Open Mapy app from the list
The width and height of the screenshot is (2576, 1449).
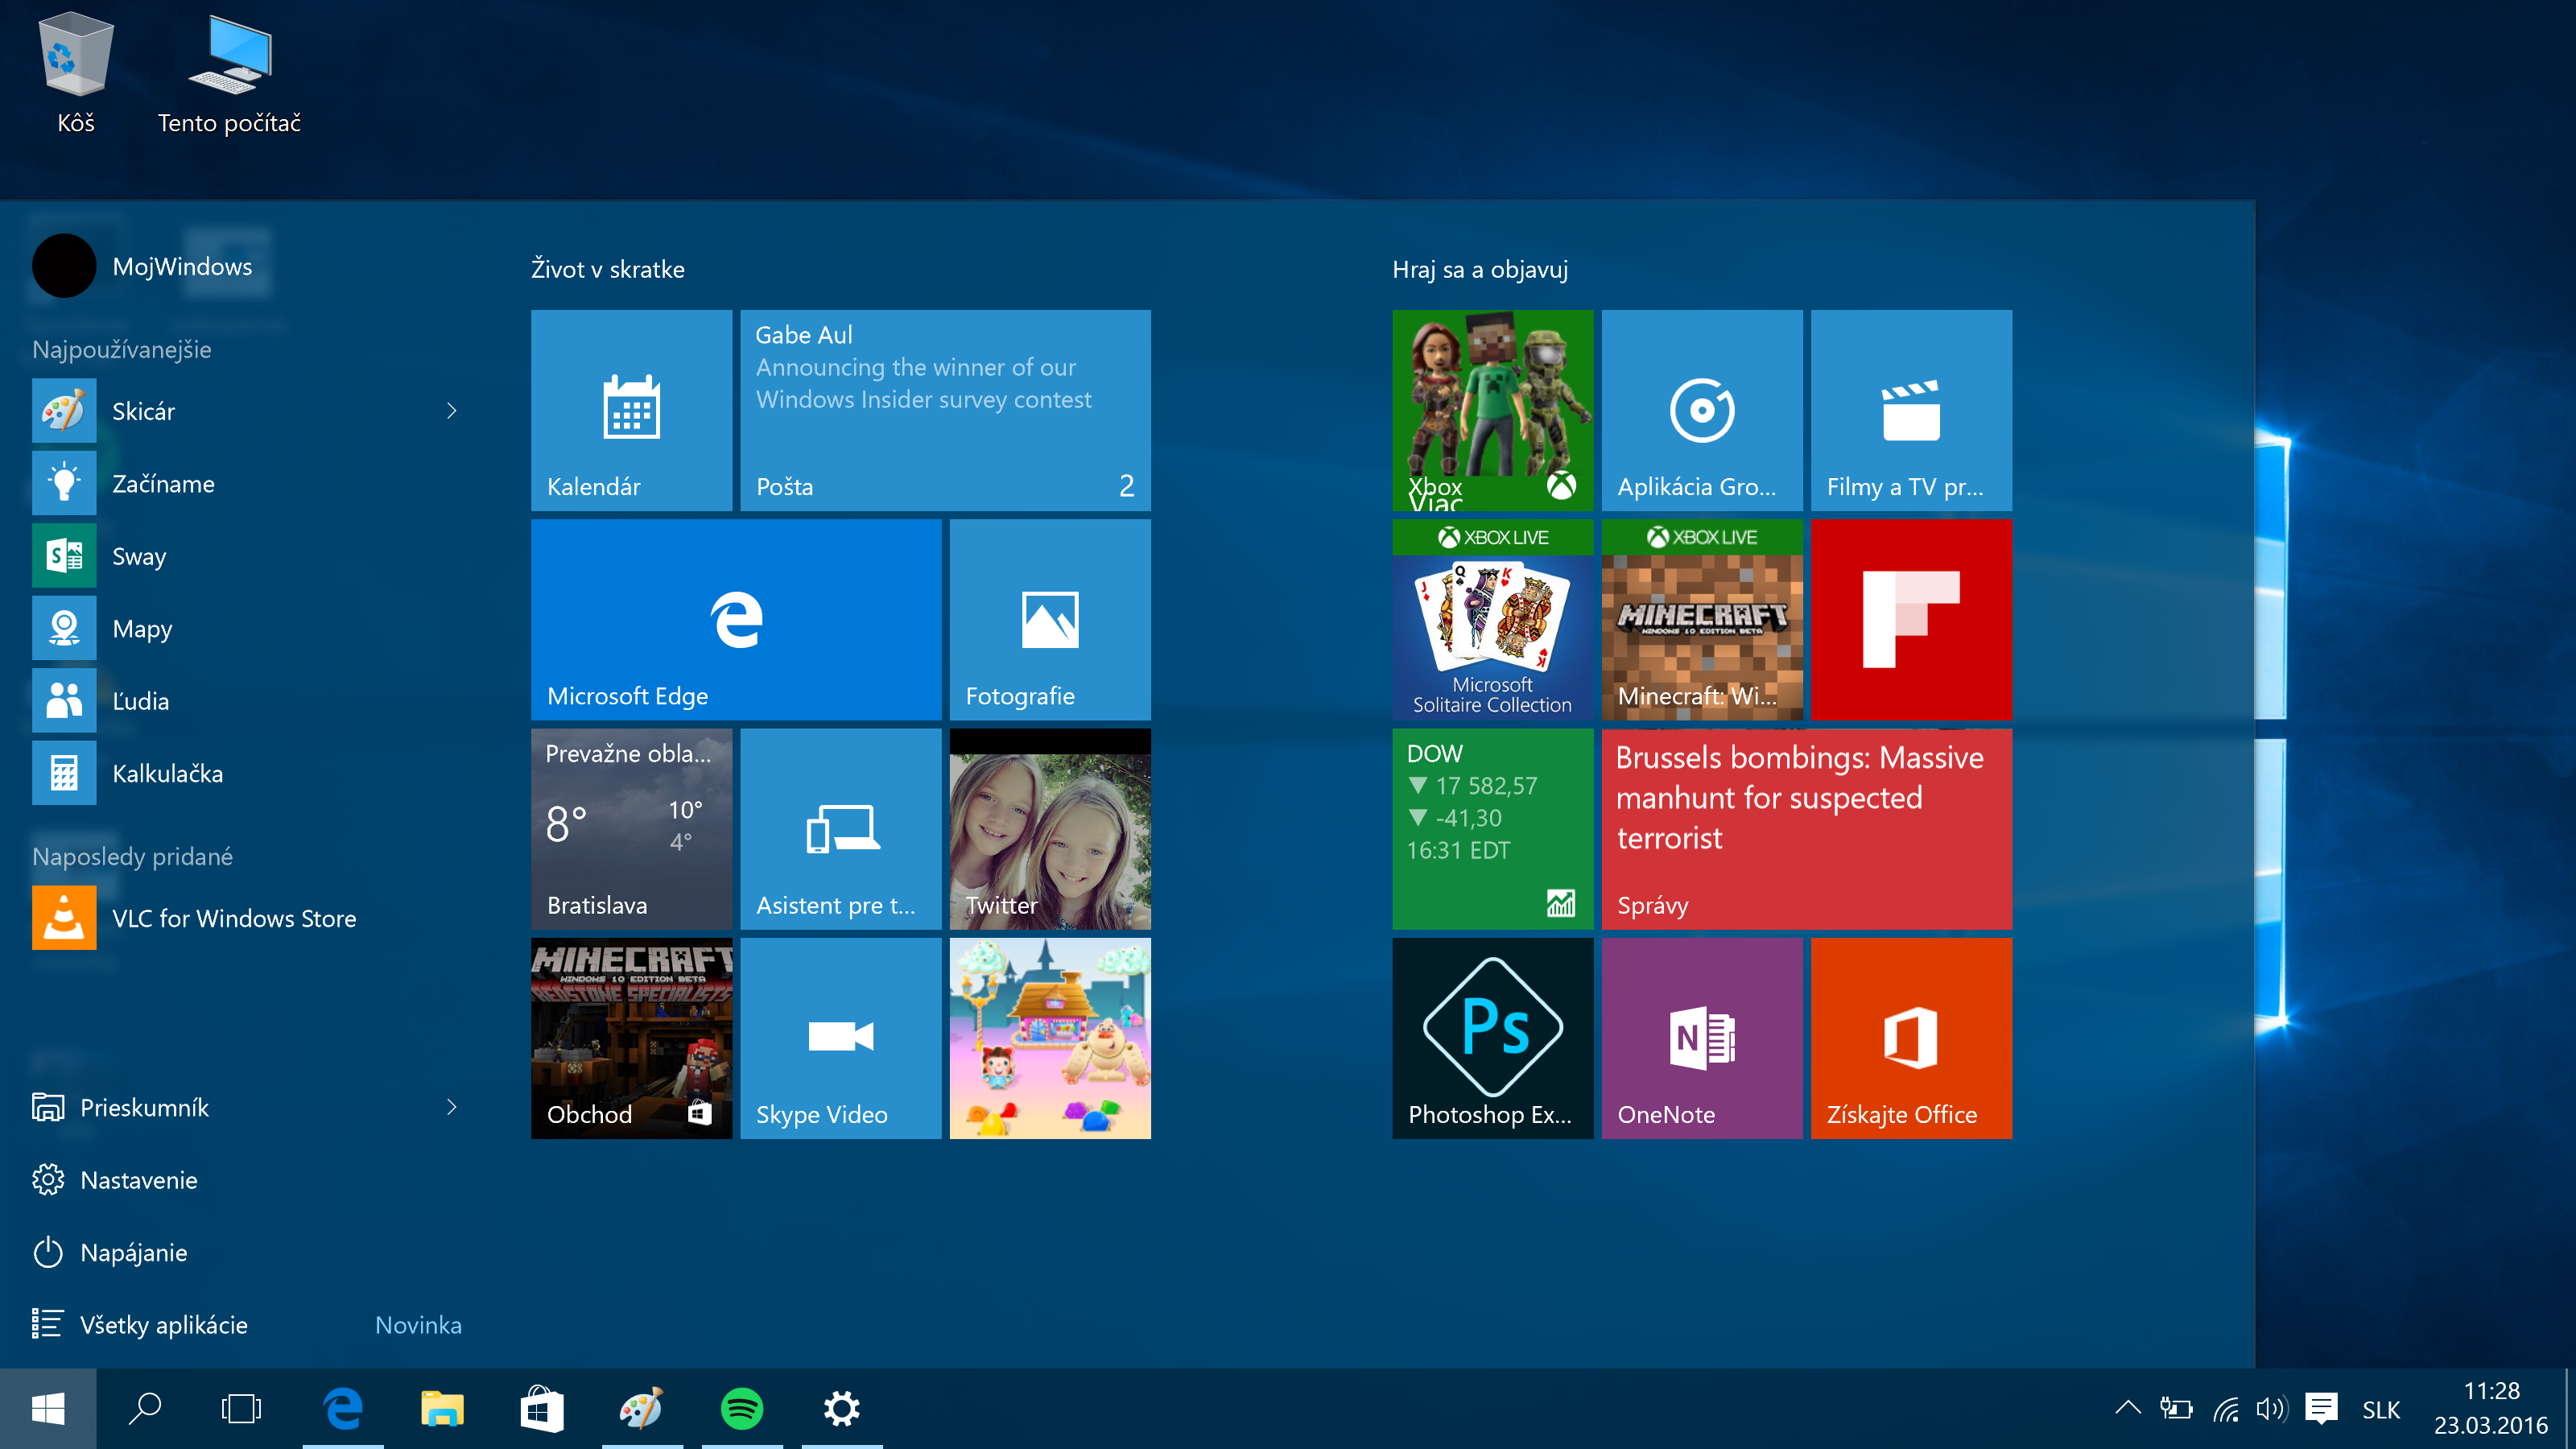[250, 628]
